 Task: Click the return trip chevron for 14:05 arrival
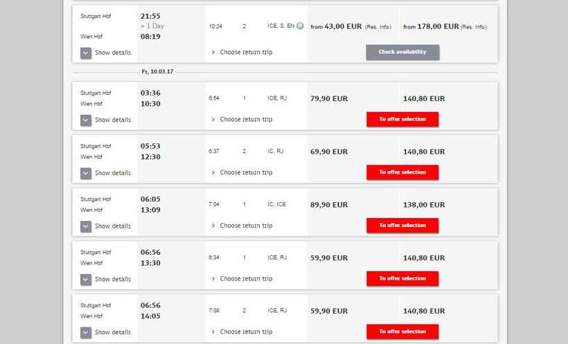[x=213, y=332]
